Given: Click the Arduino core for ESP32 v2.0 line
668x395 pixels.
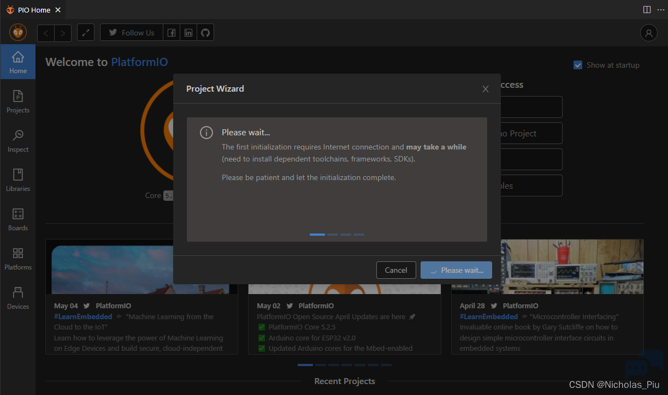Looking at the screenshot, I should point(306,338).
